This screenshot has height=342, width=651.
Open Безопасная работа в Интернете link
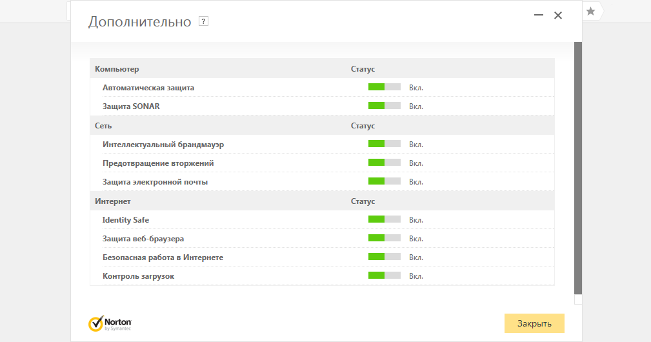pos(163,257)
